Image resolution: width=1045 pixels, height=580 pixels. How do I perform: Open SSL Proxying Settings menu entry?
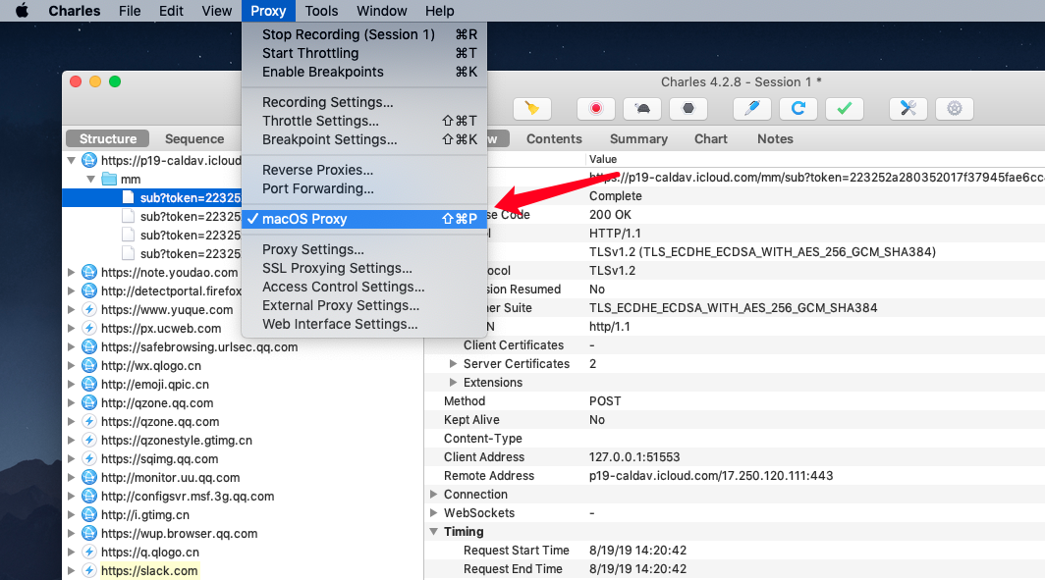363,268
